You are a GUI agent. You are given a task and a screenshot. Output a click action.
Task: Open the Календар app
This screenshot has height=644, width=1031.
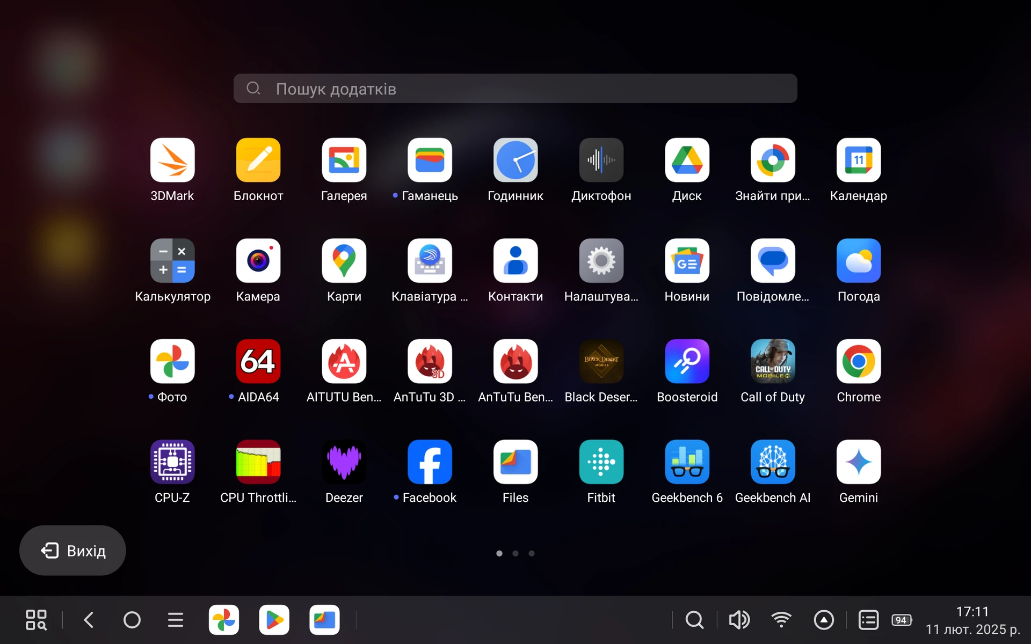(x=859, y=160)
